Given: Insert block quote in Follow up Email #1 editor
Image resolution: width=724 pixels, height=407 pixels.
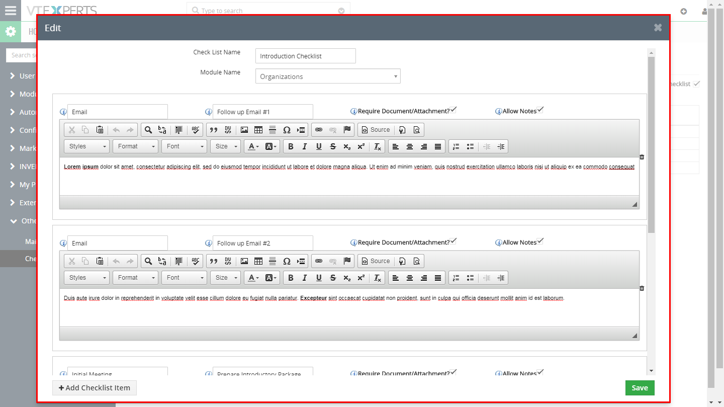Looking at the screenshot, I should coord(214,130).
